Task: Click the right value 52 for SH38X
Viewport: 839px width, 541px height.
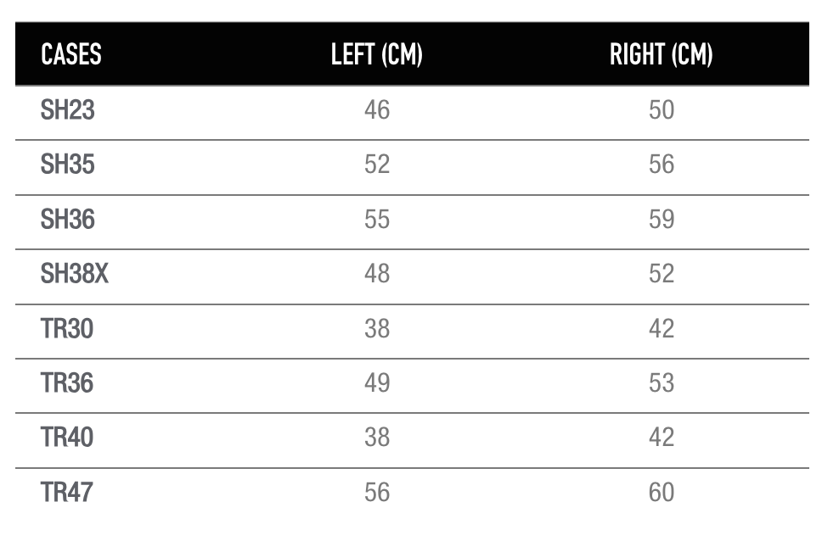Action: (x=662, y=274)
